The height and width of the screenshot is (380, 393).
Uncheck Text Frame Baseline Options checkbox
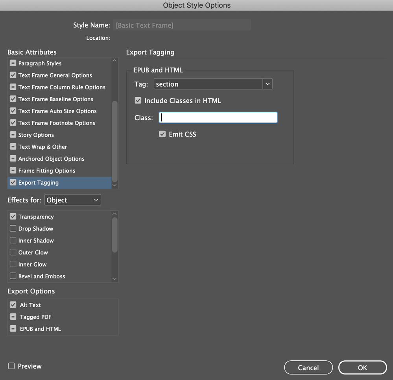coord(13,99)
